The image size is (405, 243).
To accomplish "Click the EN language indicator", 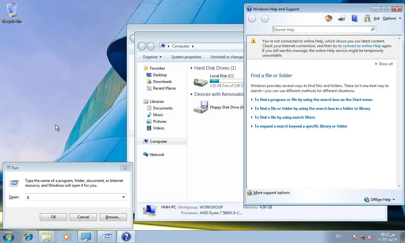I will click(338, 236).
